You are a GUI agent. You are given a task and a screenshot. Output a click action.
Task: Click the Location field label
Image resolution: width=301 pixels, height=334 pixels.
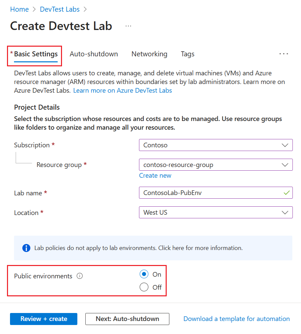(26, 213)
